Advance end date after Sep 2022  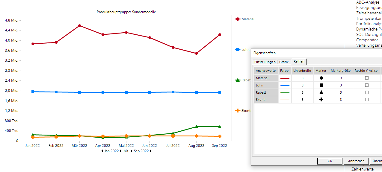click(x=151, y=151)
